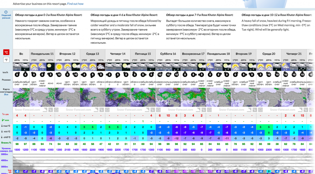Click Среда 20 night wind 15 icon
Viewport: 315px width, 174px height.
tap(277, 75)
